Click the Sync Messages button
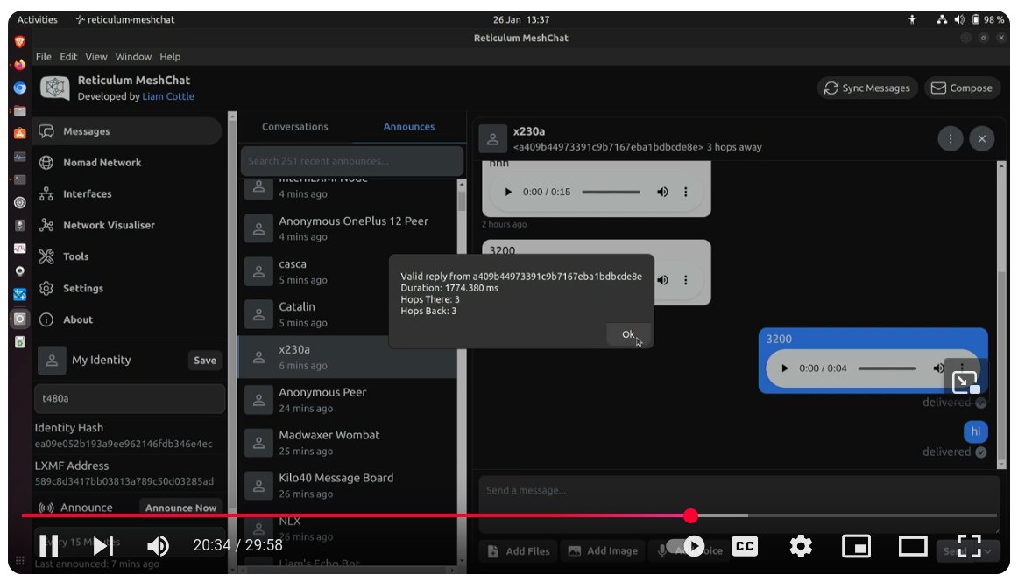 (x=867, y=88)
